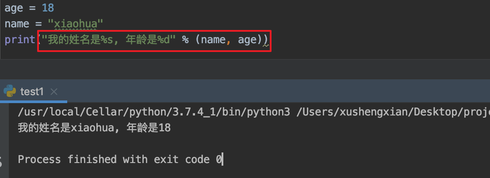Click the print function keyword
490x178 pixels.
click(19, 40)
